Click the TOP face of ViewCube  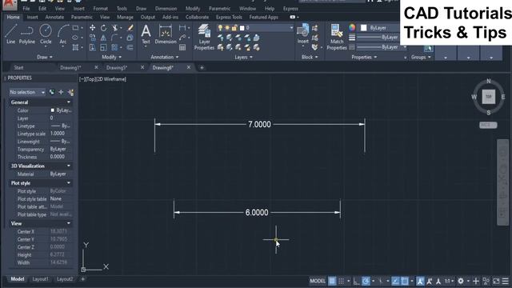tap(489, 97)
